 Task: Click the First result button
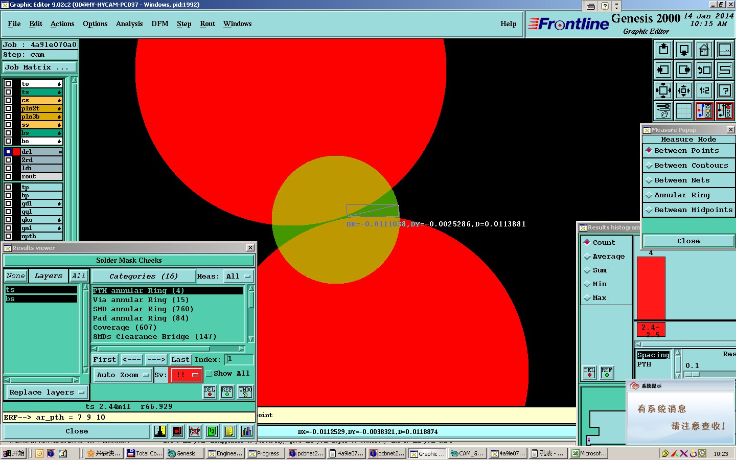click(105, 360)
